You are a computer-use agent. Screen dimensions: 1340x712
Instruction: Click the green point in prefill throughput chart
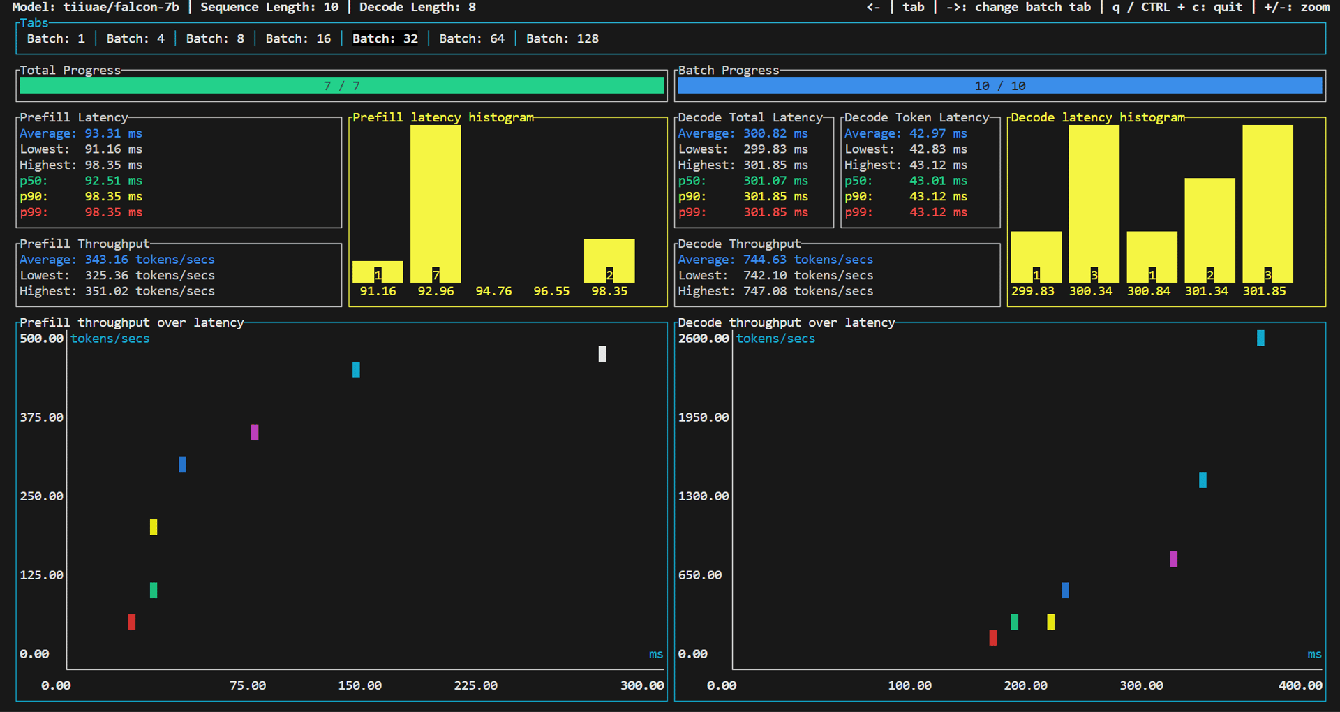[154, 591]
